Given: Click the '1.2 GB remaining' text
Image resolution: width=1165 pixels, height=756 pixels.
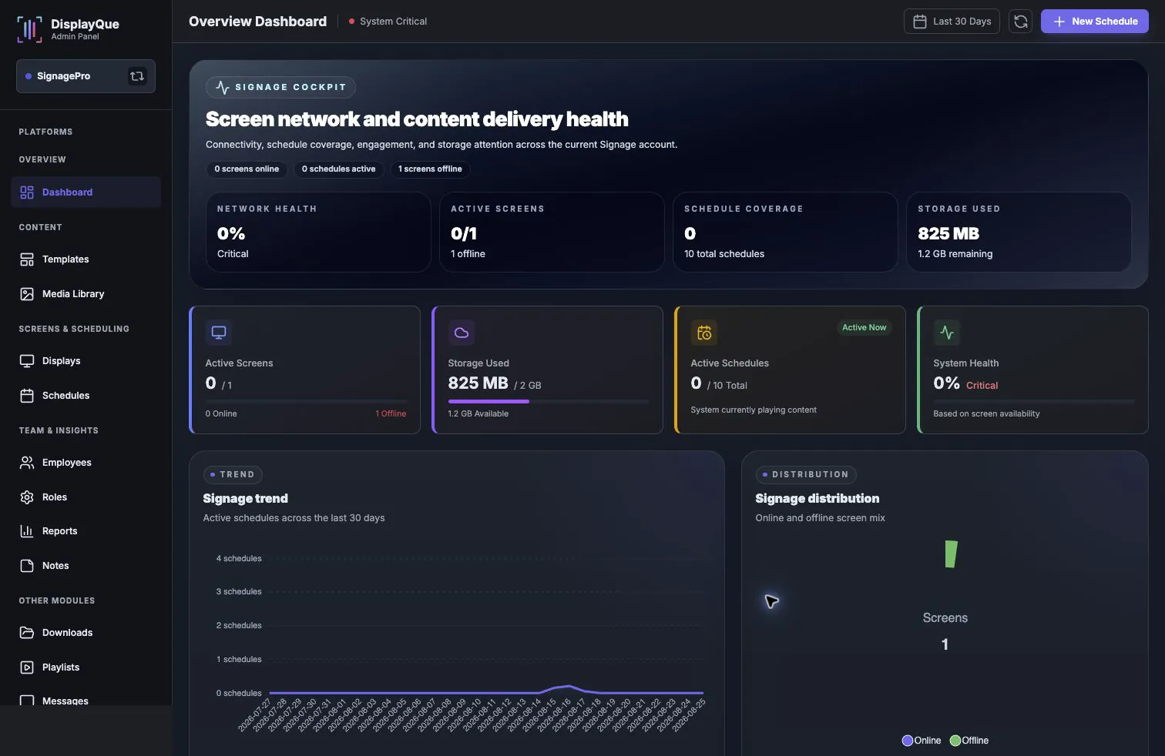Looking at the screenshot, I should pos(955,254).
